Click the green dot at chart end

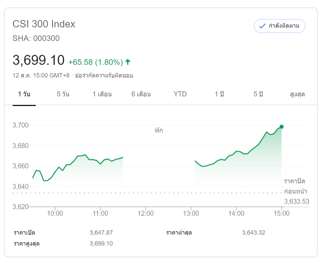282,127
